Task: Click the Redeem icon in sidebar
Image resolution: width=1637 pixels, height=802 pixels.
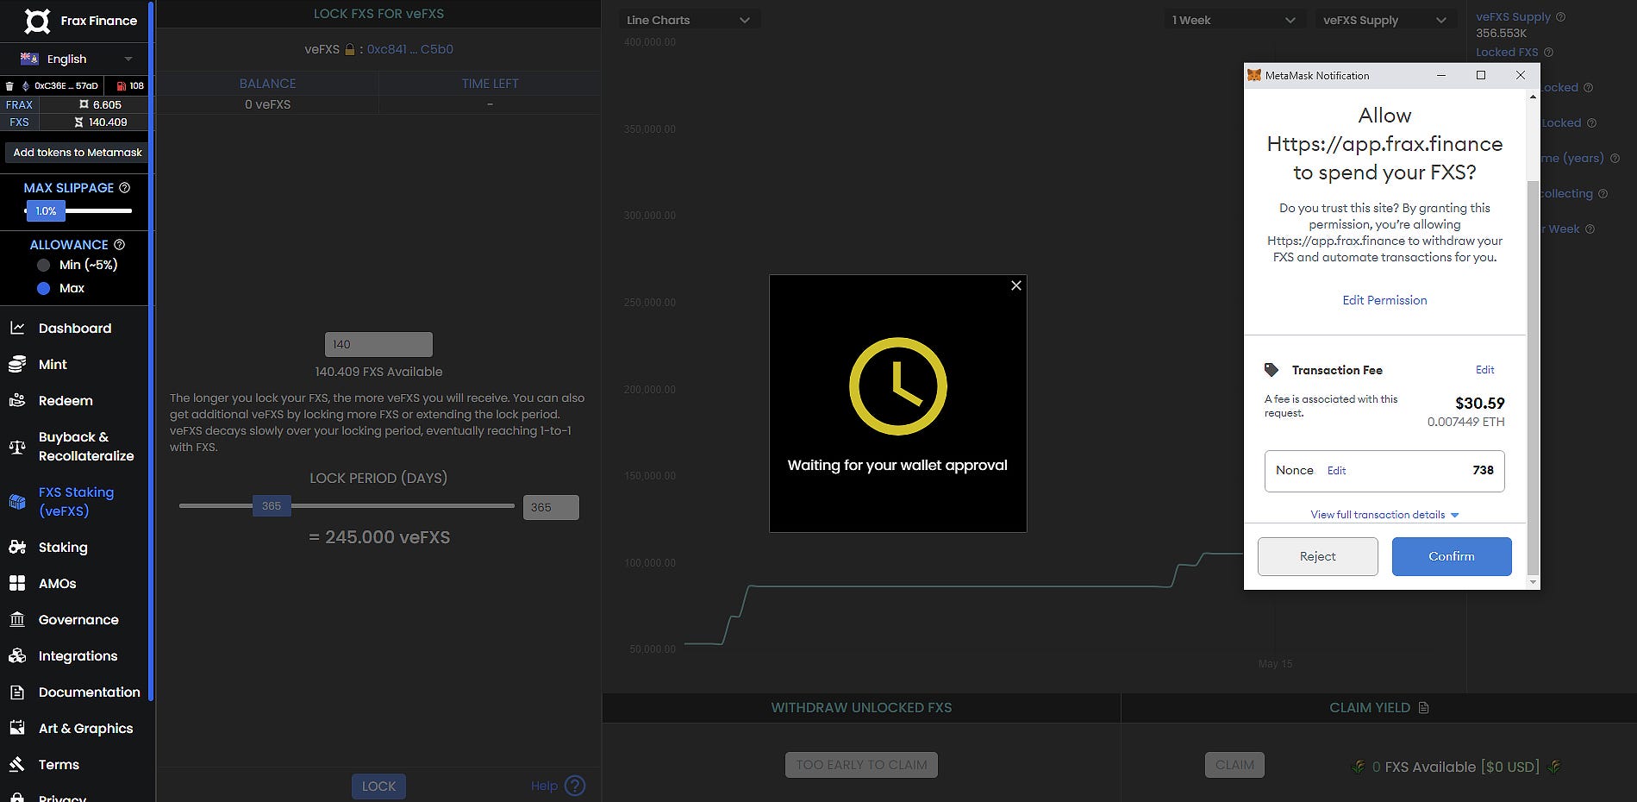Action: [x=17, y=400]
